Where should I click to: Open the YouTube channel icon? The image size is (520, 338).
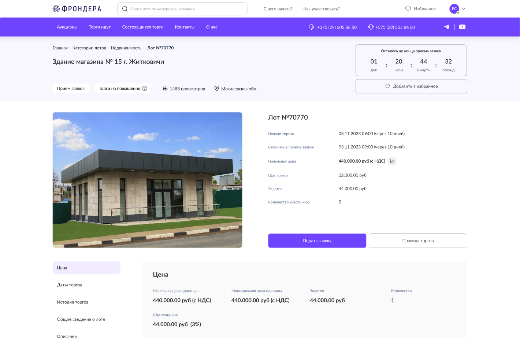point(462,27)
